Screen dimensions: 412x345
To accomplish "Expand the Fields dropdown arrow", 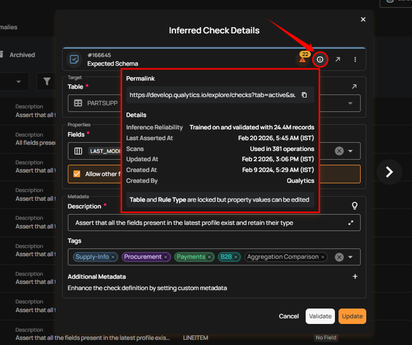I will [350, 151].
